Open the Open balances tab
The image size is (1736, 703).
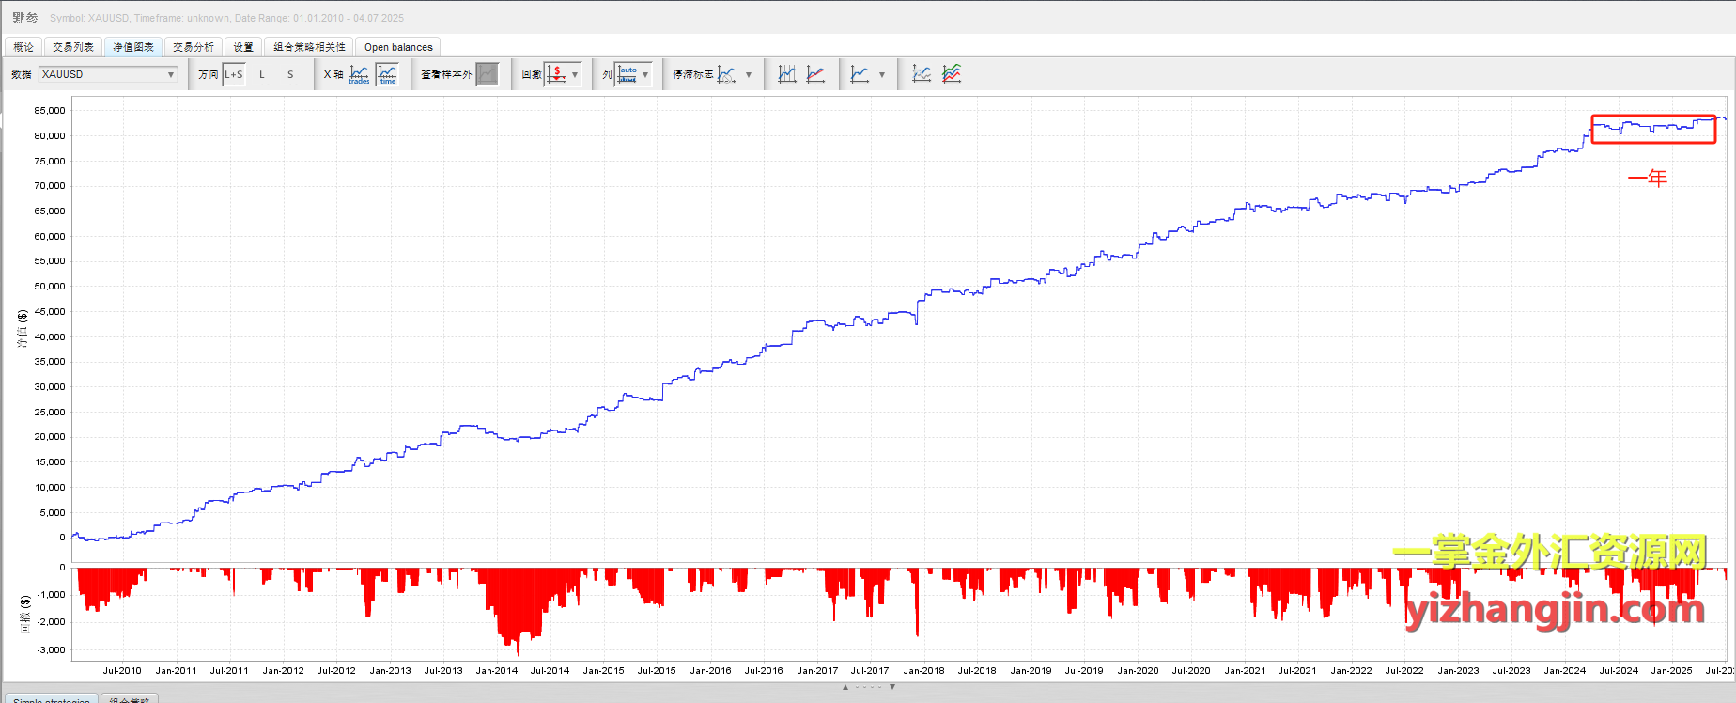tap(398, 47)
